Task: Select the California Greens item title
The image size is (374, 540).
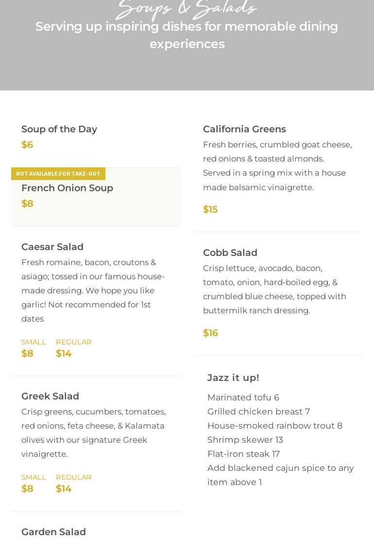Action: (244, 129)
